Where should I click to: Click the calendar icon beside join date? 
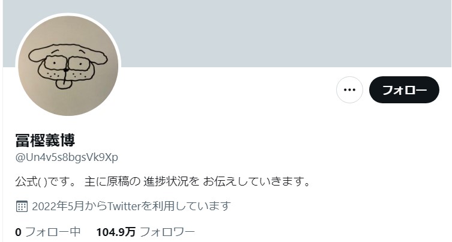click(x=22, y=206)
